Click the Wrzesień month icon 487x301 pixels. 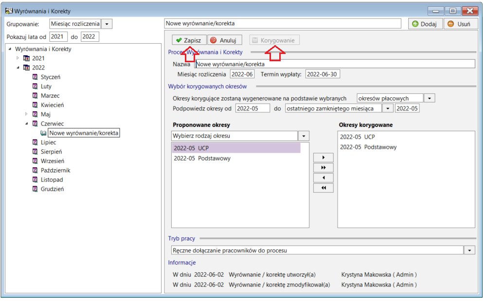coord(35,161)
